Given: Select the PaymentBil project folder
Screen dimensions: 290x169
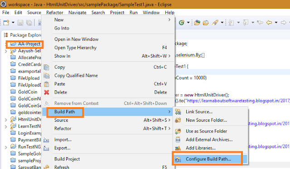Looking at the screenshot, I should [x=29, y=140].
